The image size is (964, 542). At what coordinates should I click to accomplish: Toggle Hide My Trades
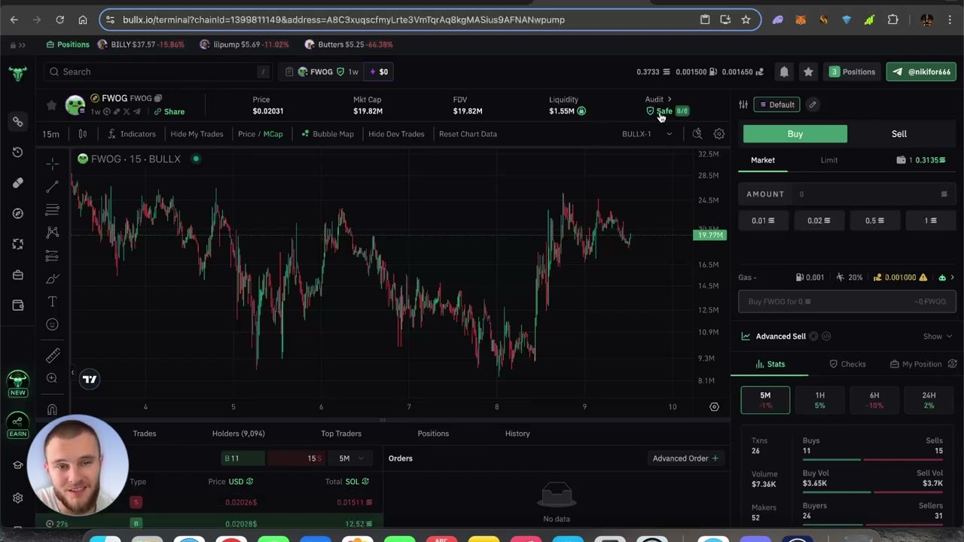tap(197, 134)
